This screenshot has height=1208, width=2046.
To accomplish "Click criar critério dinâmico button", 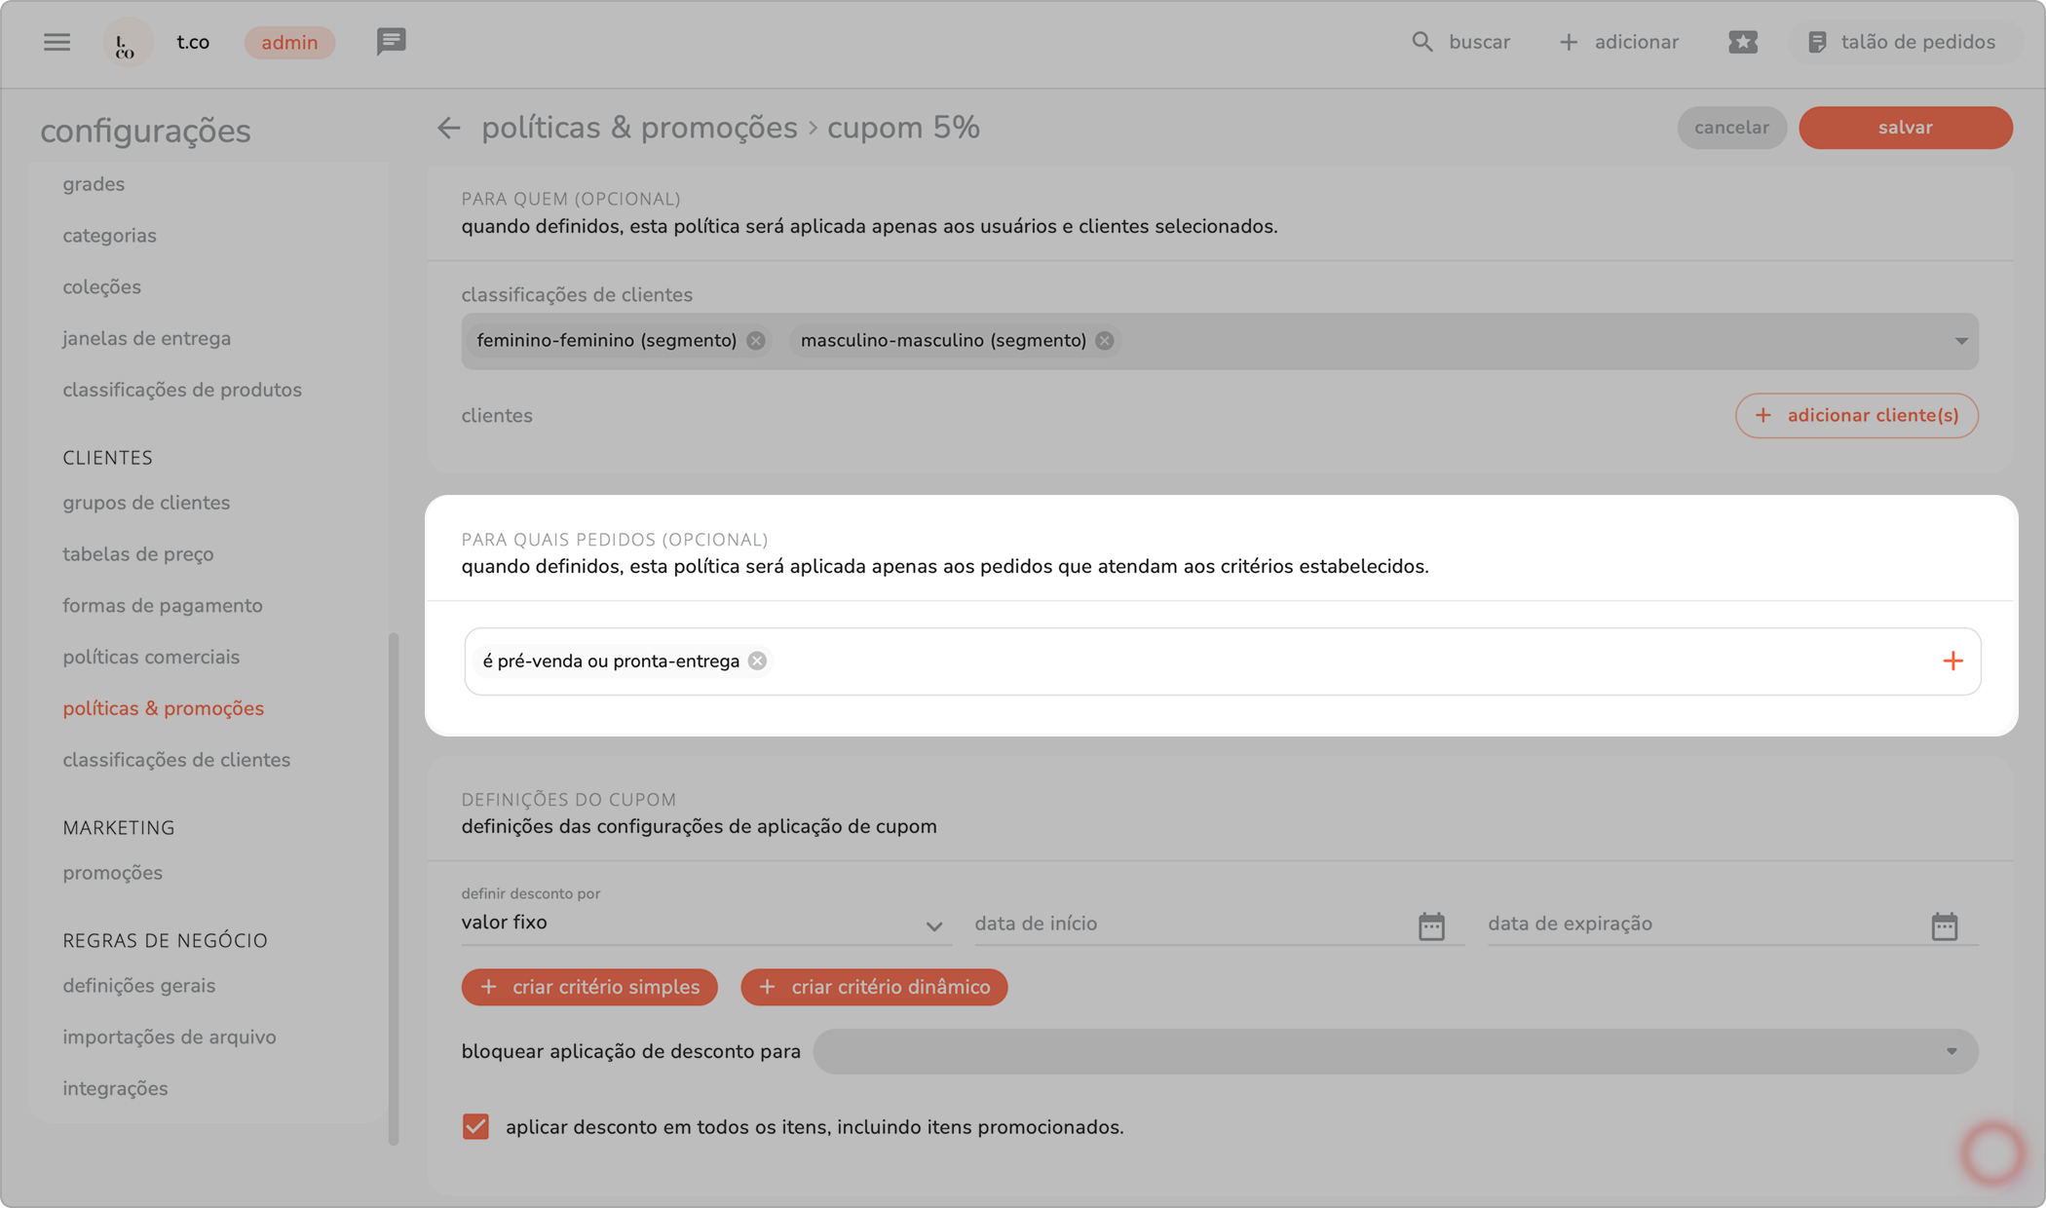I will click(874, 987).
